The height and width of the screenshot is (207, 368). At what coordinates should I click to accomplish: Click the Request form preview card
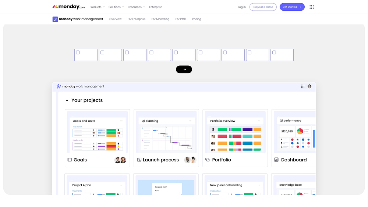(x=167, y=189)
